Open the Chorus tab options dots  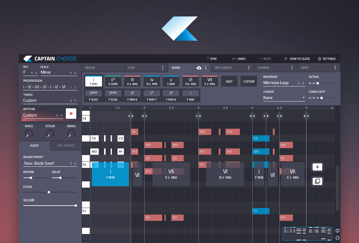tap(292, 68)
